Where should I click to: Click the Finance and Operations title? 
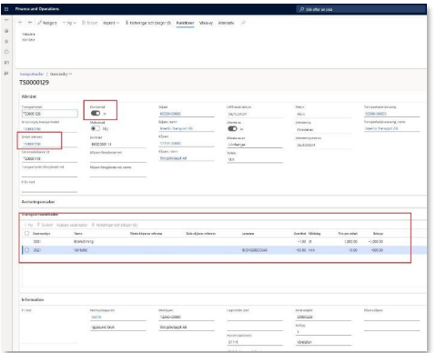[37, 9]
